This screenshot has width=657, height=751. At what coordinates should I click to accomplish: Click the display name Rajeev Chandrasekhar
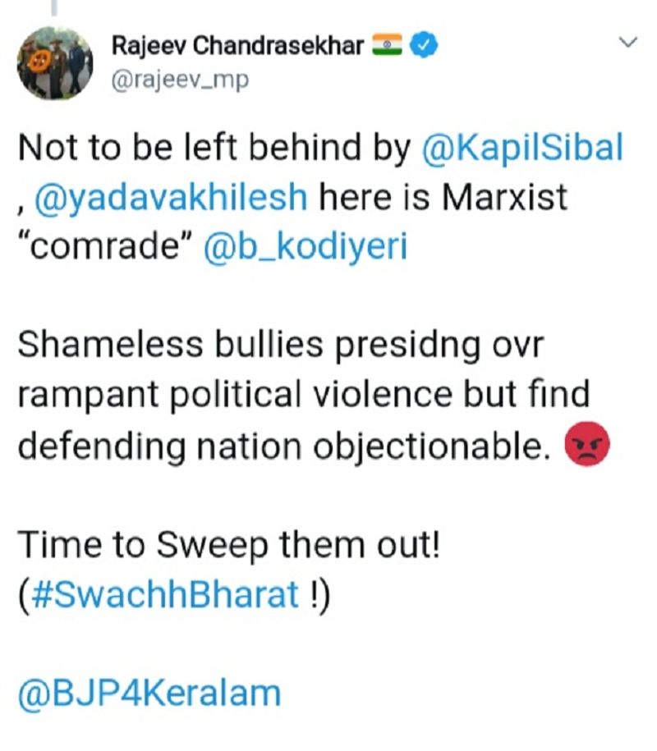tap(237, 47)
